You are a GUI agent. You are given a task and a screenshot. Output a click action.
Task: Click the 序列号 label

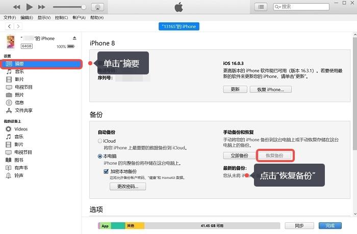(x=105, y=78)
